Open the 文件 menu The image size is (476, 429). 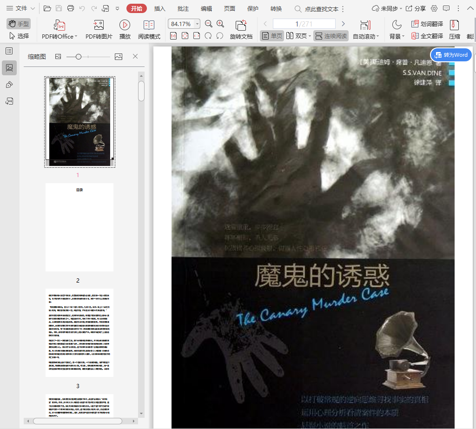[20, 8]
